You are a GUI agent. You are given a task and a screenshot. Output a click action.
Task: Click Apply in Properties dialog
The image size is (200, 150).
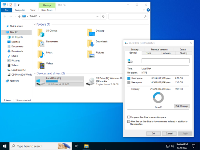coord(185,134)
